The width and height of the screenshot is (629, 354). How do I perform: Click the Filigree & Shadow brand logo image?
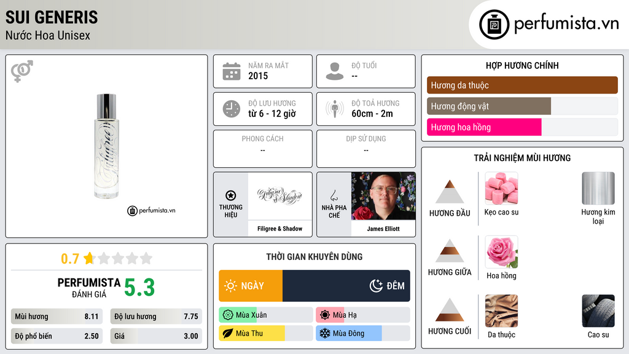[x=279, y=196]
